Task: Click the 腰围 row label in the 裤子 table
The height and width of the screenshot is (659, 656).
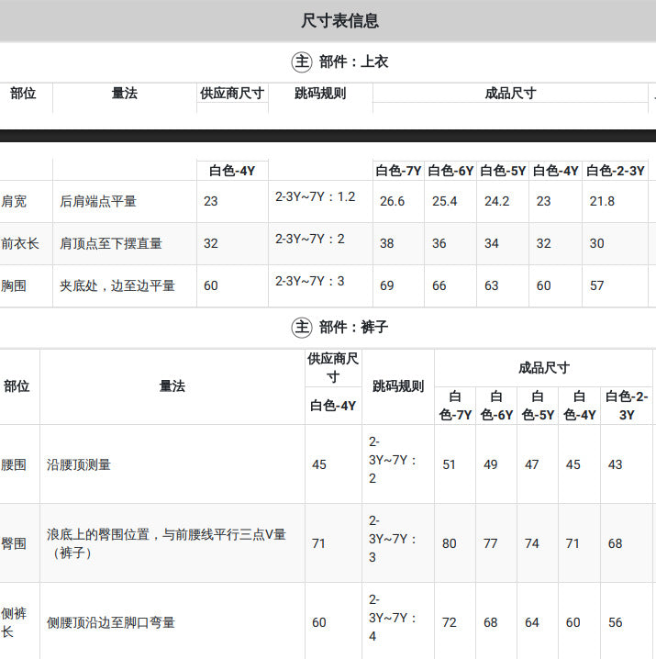Action: 14,464
